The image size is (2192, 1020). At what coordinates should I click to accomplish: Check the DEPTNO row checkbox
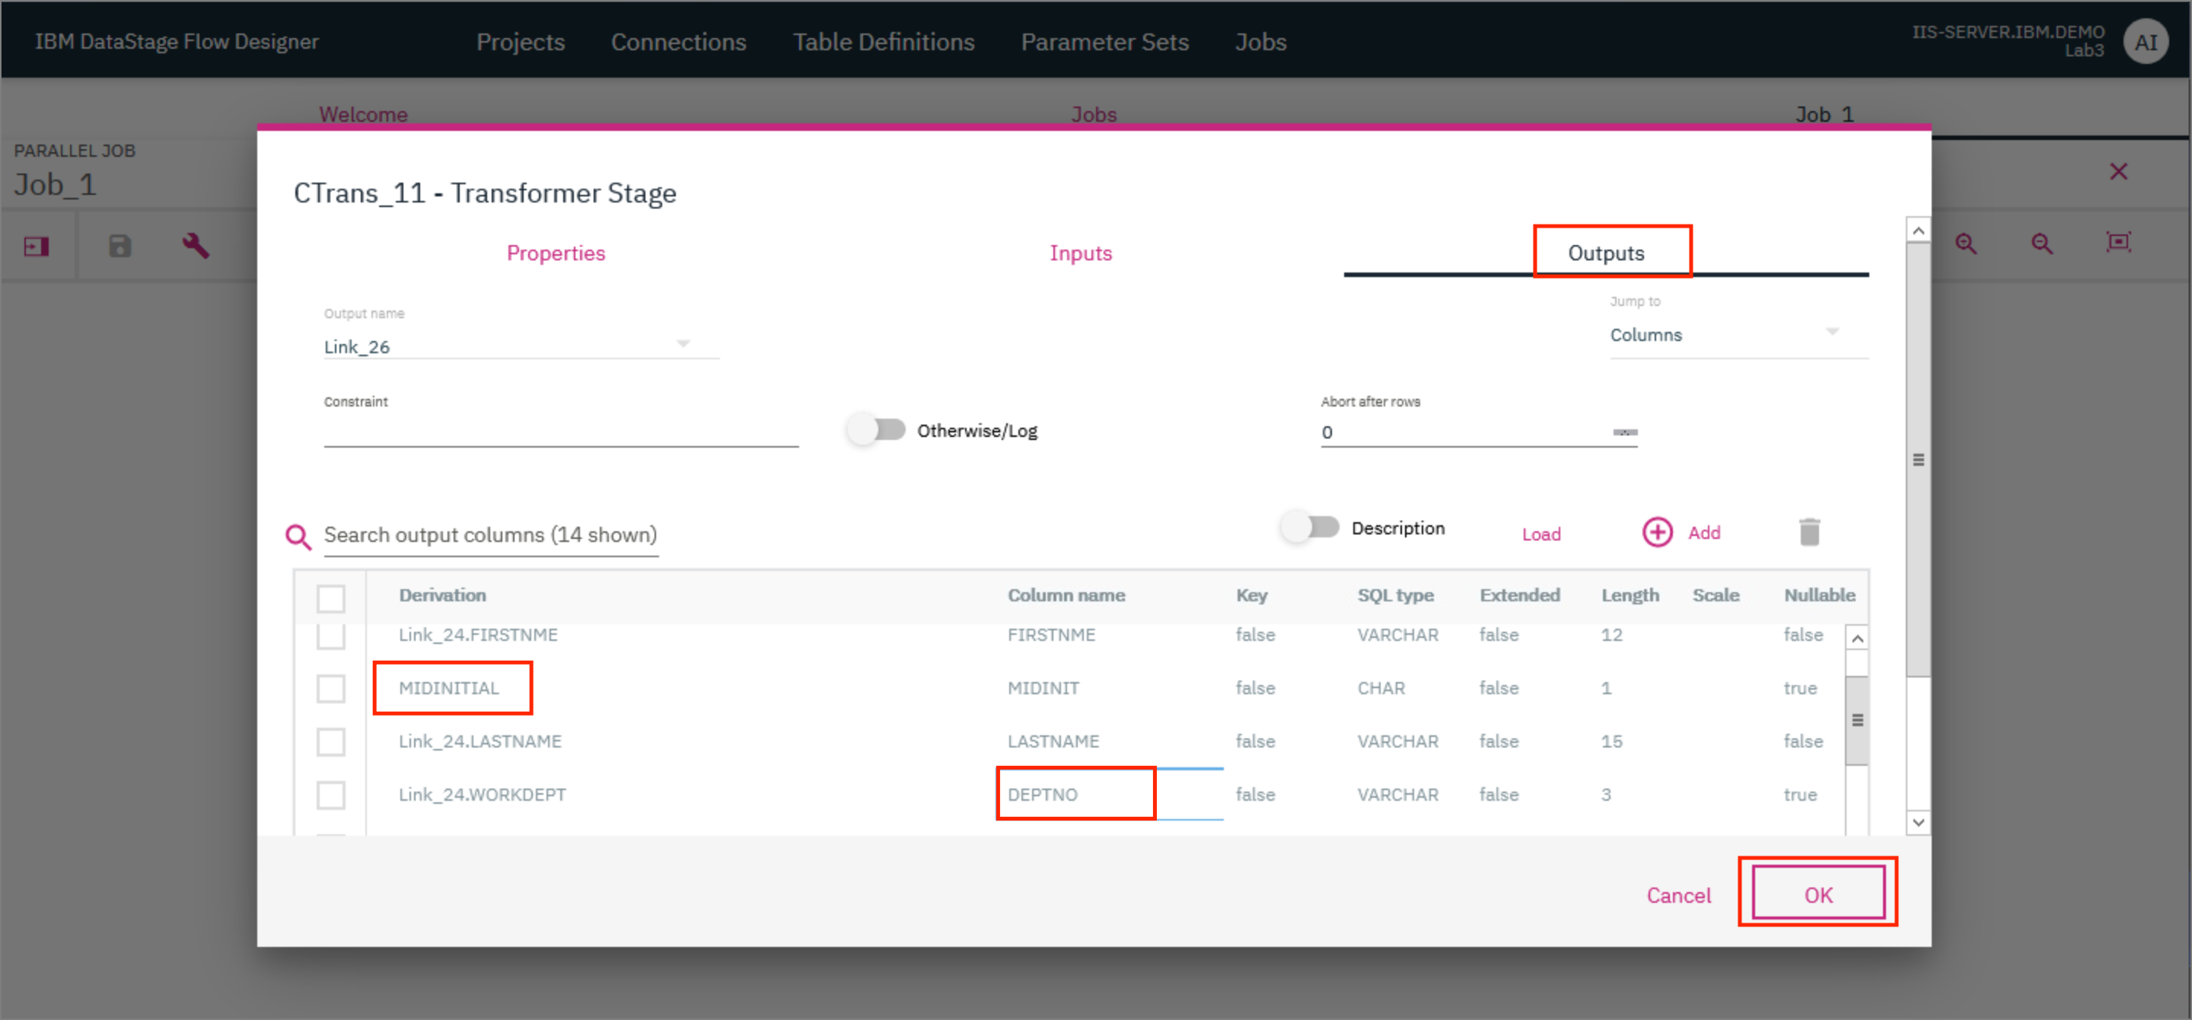[x=331, y=795]
